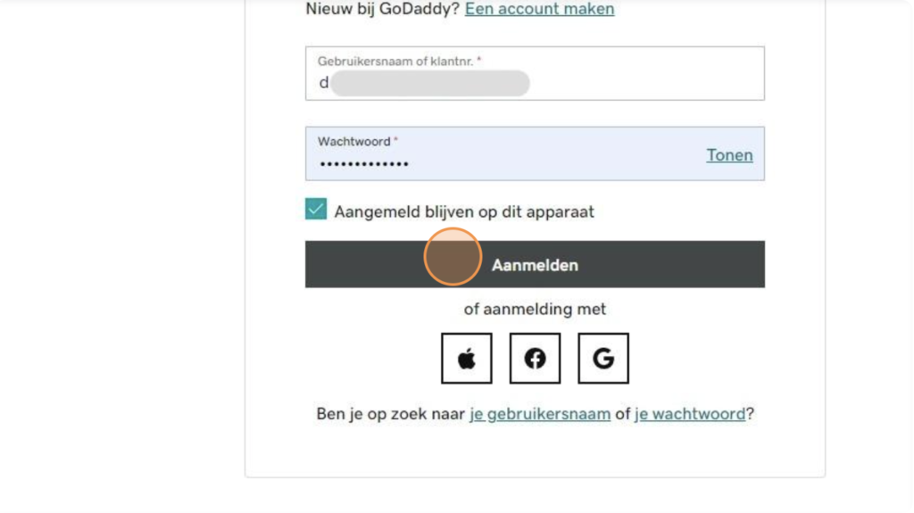The image size is (914, 513).
Task: Open the 'Een account maken' link
Action: coord(539,9)
